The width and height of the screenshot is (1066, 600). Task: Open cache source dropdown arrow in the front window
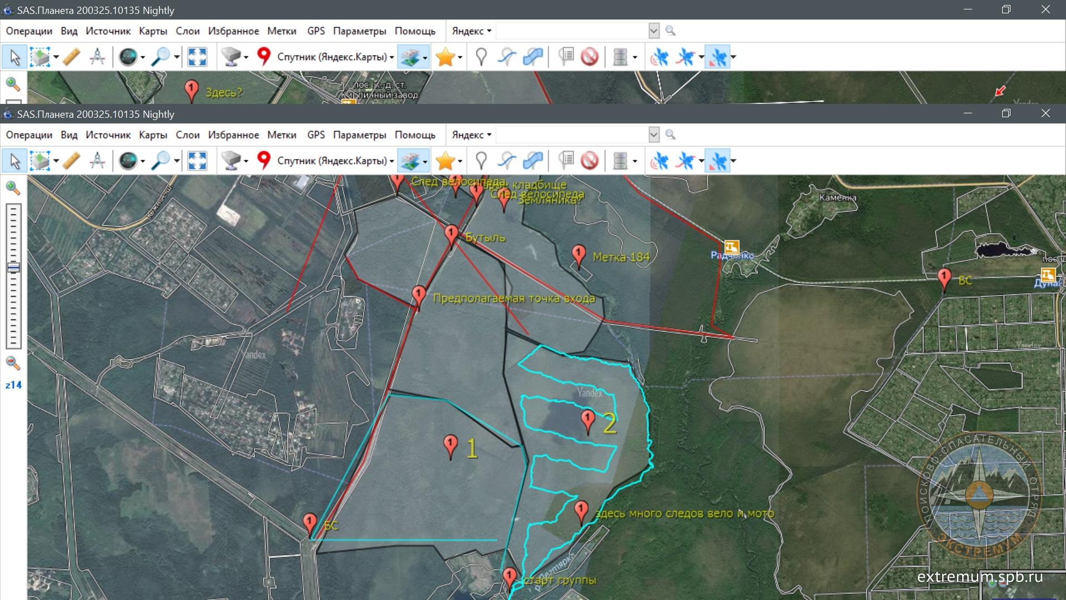click(x=246, y=161)
